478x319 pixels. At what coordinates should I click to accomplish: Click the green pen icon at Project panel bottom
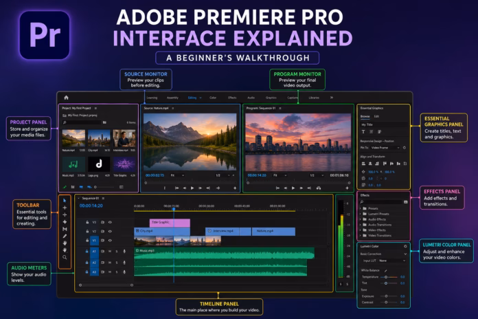(x=65, y=187)
